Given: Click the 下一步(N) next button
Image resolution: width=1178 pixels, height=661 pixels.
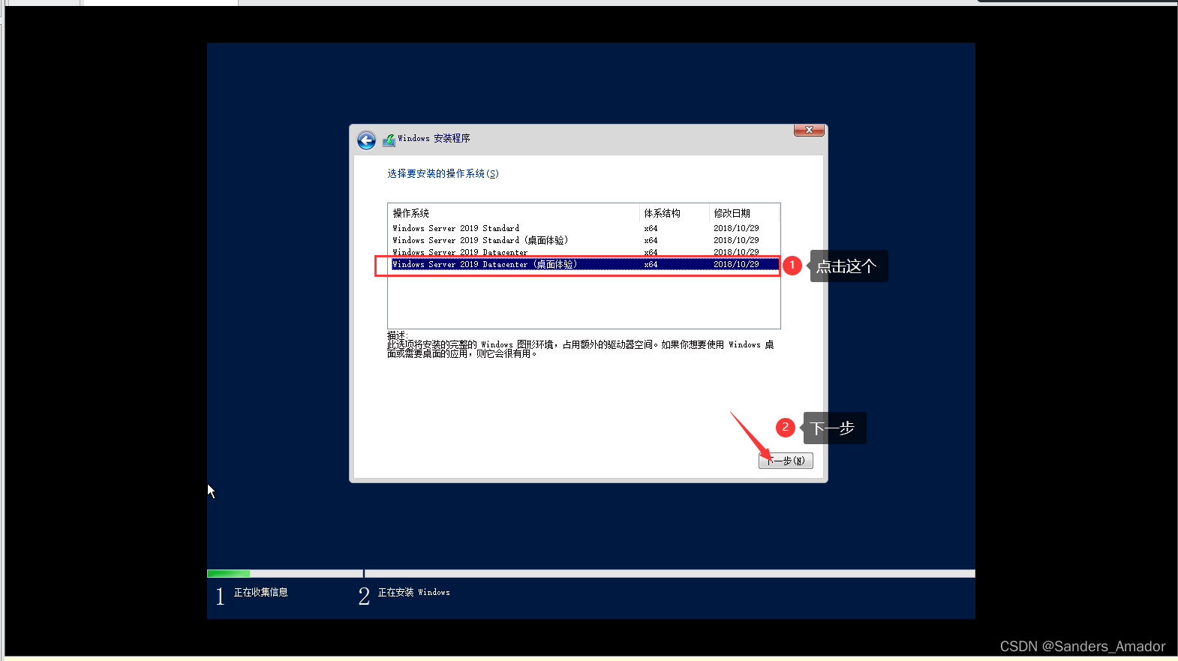Looking at the screenshot, I should [786, 461].
